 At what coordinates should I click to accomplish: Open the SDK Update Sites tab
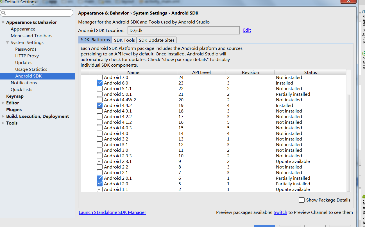click(157, 40)
